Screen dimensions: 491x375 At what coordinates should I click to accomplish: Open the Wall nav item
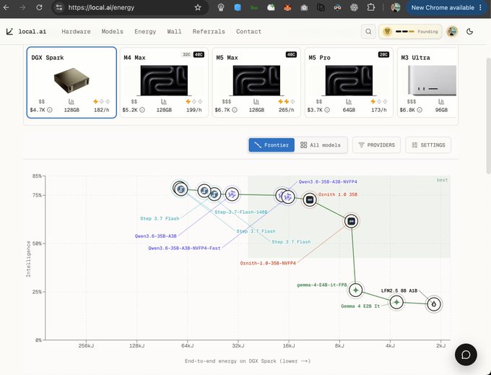tap(174, 31)
